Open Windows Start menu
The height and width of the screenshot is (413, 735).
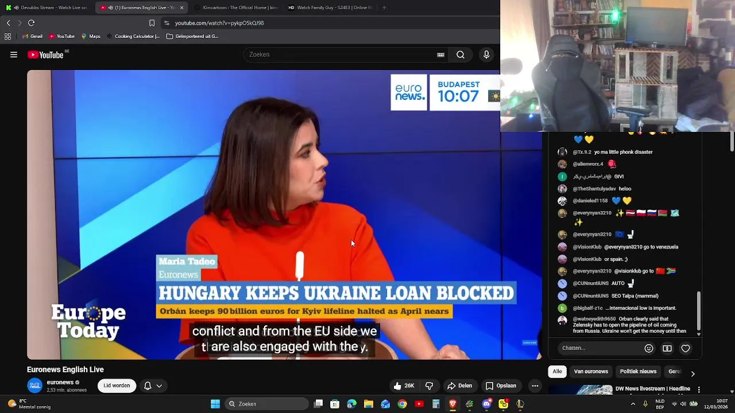point(215,404)
